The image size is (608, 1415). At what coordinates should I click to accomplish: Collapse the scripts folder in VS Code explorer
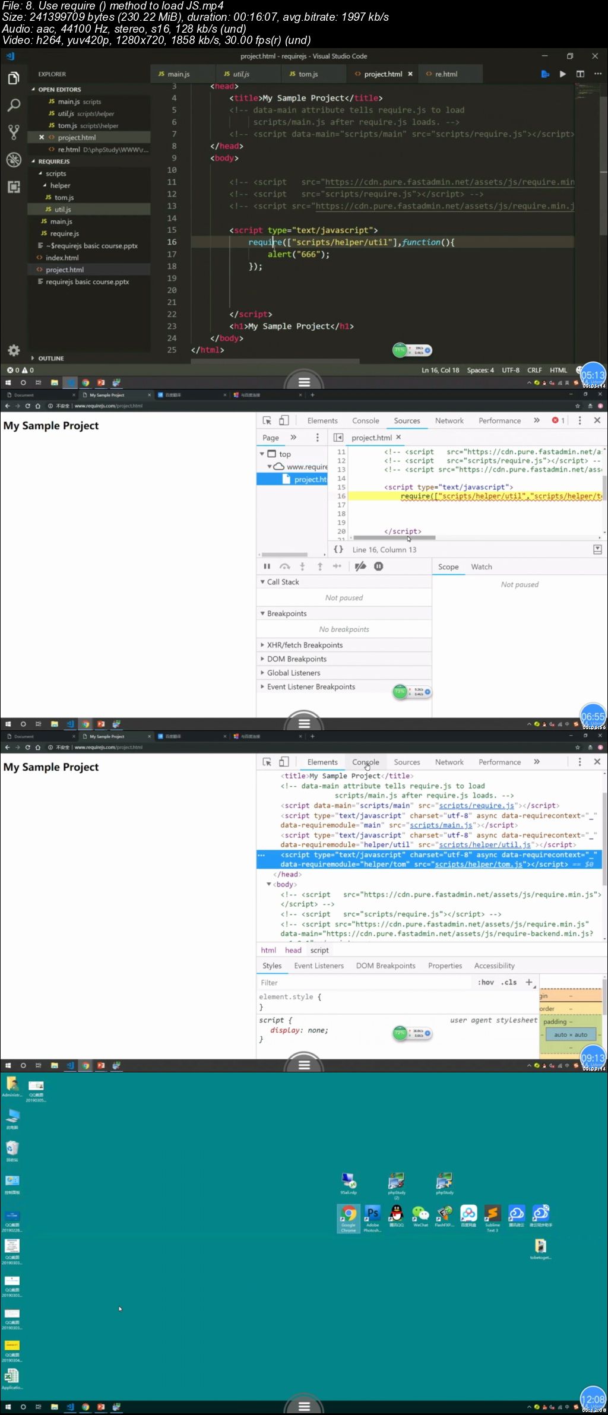[x=40, y=173]
